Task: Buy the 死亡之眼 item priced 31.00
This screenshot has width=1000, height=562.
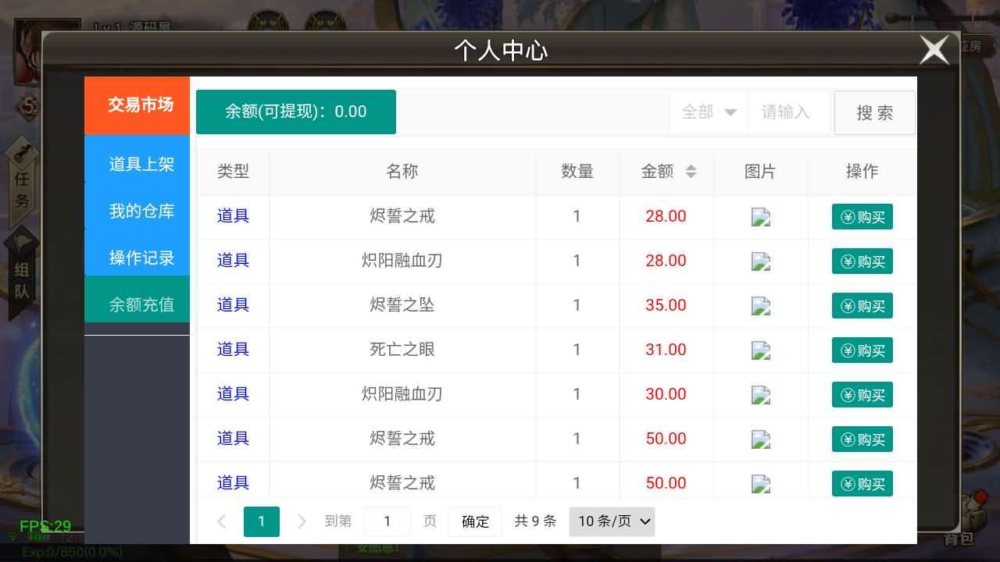Action: coord(862,350)
